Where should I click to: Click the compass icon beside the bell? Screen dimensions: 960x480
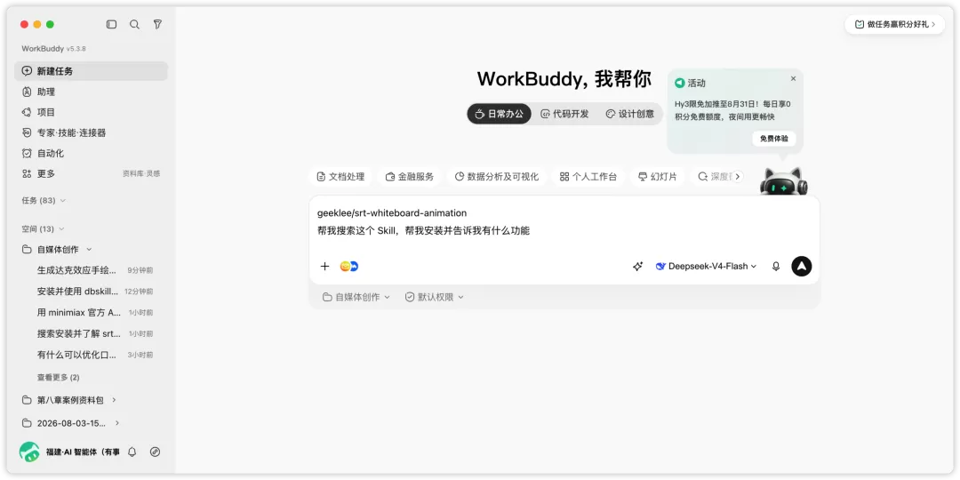pyautogui.click(x=155, y=452)
